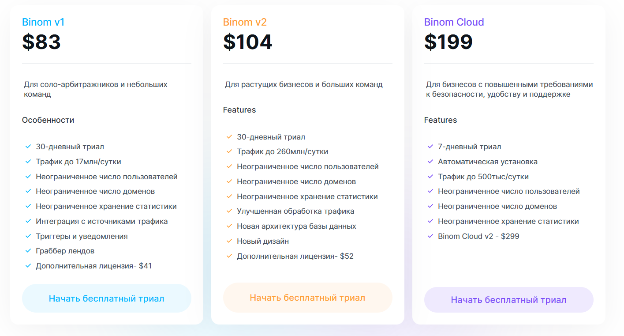624x336 pixels.
Task: Click the orange Начать бесплатный триал button
Action: (x=308, y=298)
